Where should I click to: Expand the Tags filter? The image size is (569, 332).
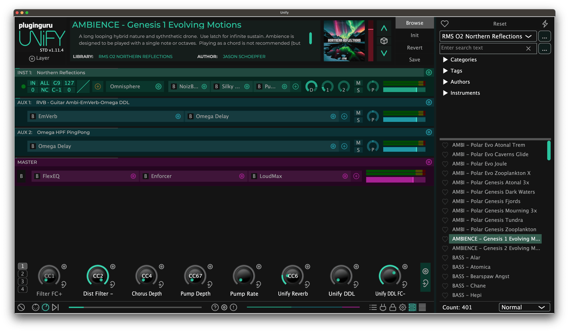(x=445, y=71)
